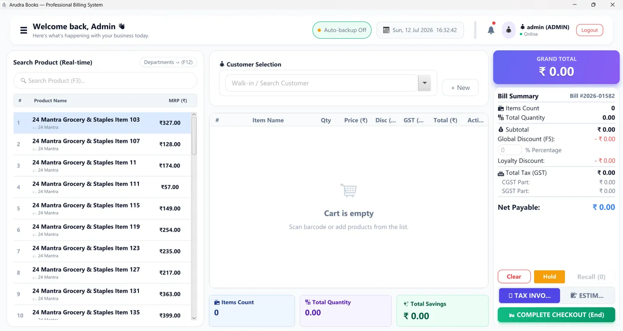Click the Total Savings card
The image size is (623, 331).
click(442, 311)
